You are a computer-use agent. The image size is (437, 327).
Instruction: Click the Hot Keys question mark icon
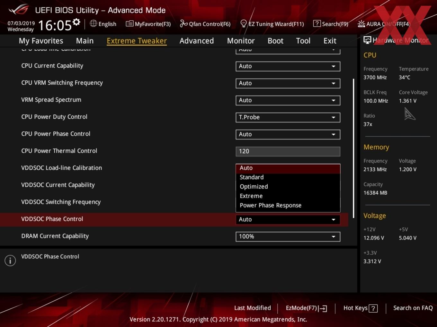point(373,308)
